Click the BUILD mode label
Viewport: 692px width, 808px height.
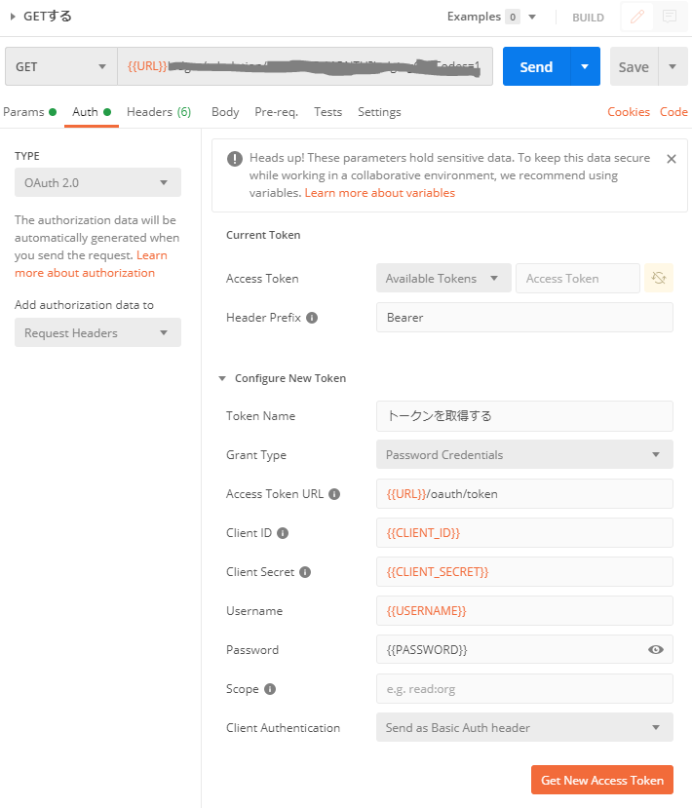[588, 18]
